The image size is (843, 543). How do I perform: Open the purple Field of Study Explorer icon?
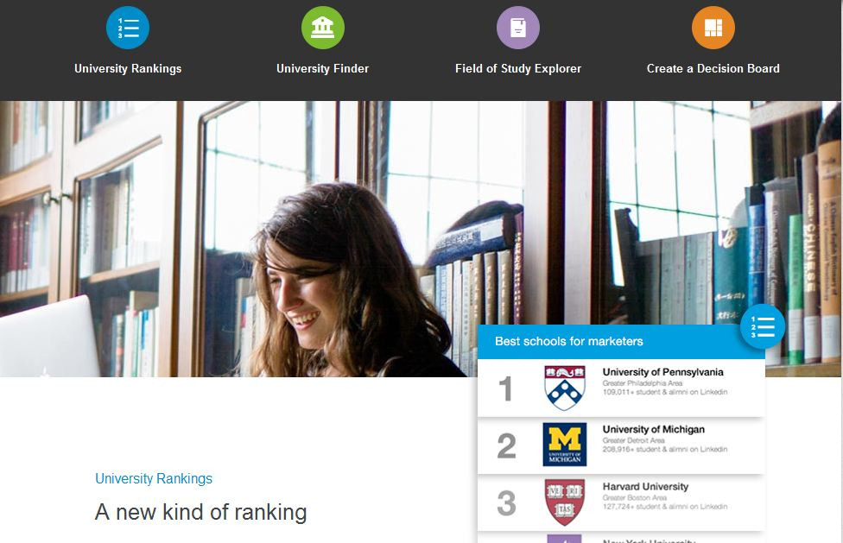517,28
